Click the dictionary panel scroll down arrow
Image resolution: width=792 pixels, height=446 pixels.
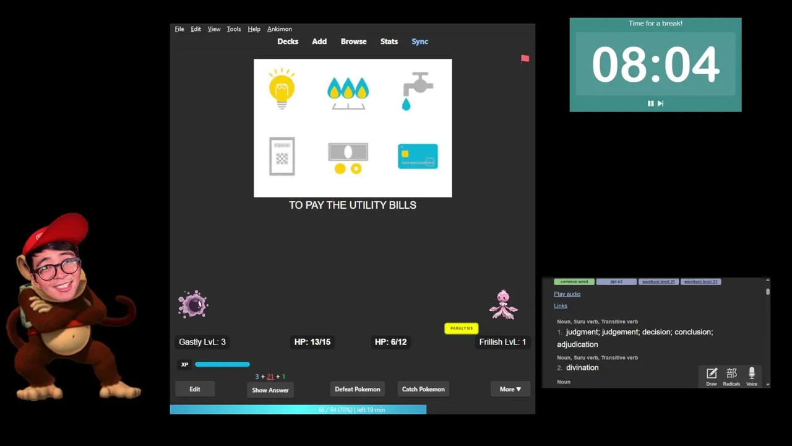(x=768, y=385)
